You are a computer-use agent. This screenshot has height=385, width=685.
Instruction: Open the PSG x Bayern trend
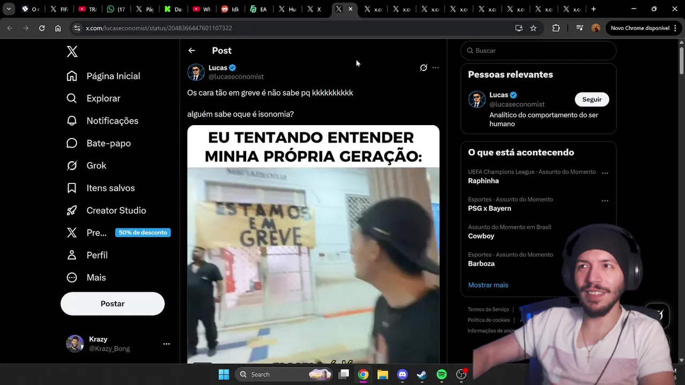click(490, 209)
